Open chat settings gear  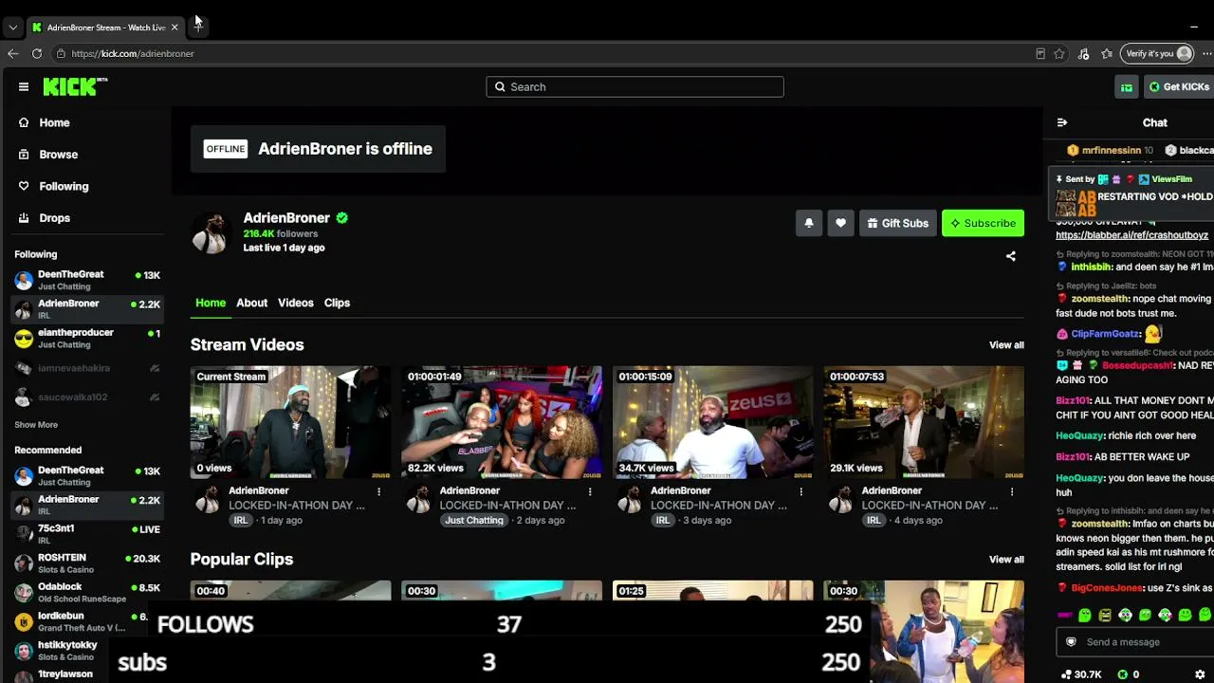1200,674
